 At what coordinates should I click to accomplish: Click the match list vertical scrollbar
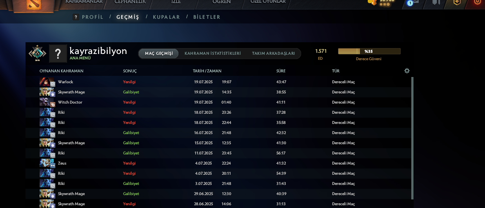click(x=412, y=137)
